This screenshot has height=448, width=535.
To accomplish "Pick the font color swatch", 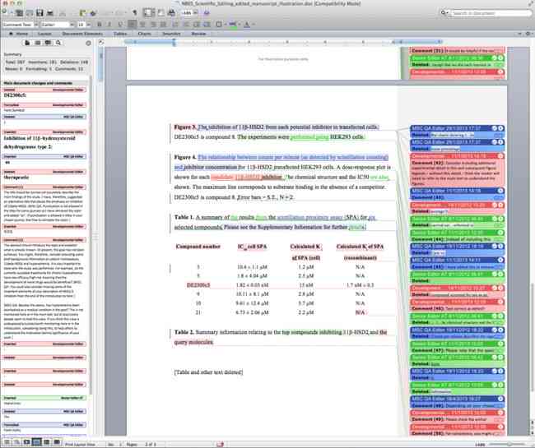I will point(247,25).
